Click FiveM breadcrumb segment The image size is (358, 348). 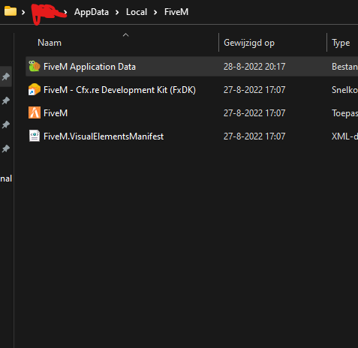point(176,12)
